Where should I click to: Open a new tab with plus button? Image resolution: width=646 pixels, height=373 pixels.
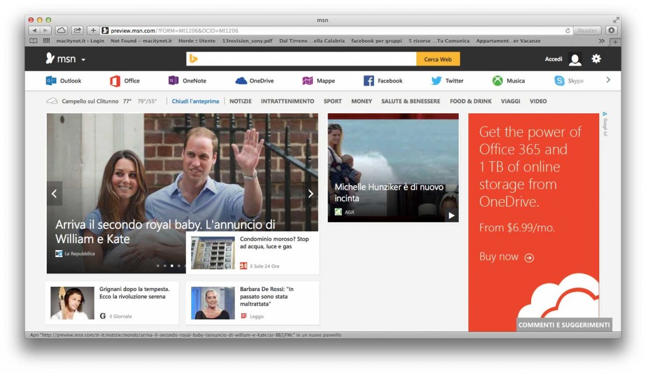[x=615, y=42]
